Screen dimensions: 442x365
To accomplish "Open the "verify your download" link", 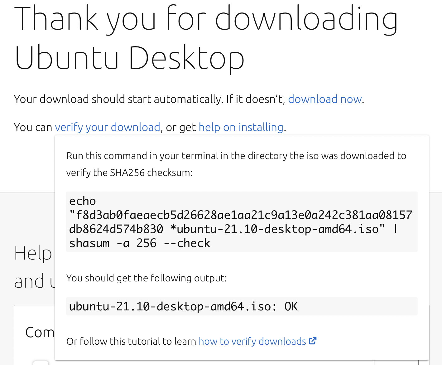I will [x=108, y=127].
